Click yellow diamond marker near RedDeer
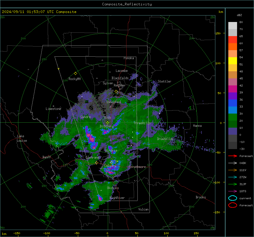The image size is (254, 237). click(x=116, y=92)
